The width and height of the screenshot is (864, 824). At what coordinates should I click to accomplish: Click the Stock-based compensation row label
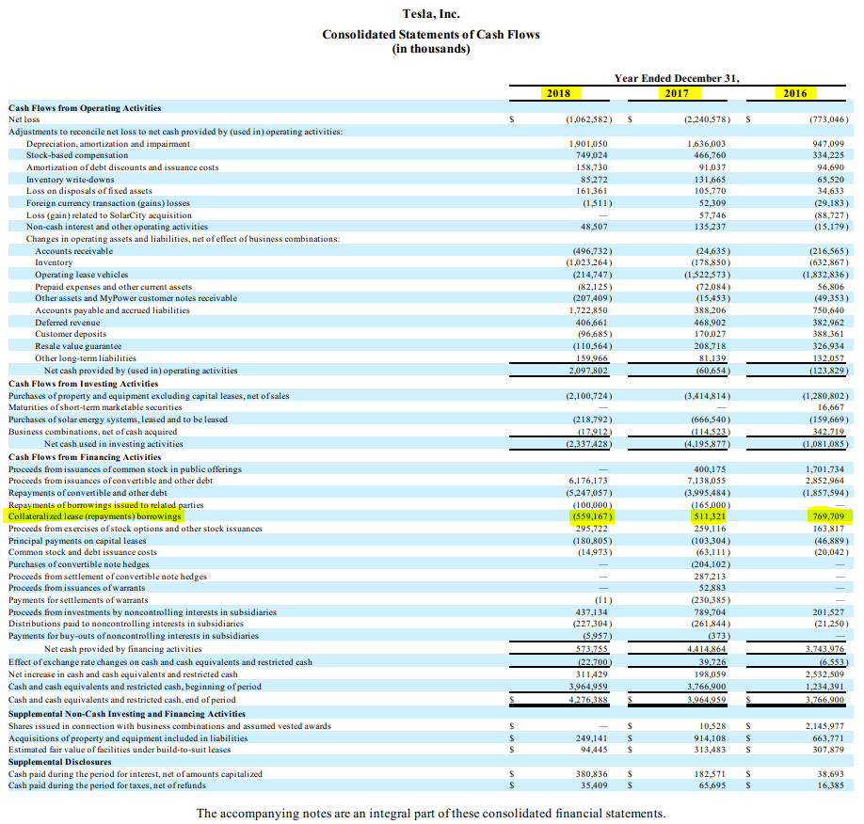coord(77,155)
